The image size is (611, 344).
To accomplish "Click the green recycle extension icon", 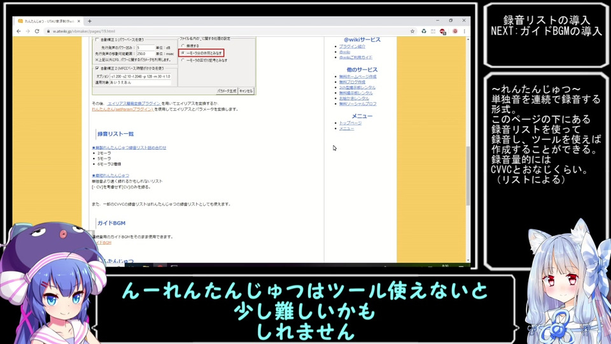I will [424, 31].
